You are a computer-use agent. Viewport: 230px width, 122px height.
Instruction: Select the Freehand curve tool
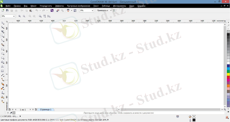2,40
